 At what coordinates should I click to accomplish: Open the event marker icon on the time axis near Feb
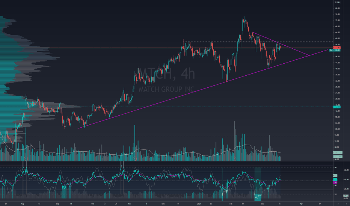(x=235, y=158)
